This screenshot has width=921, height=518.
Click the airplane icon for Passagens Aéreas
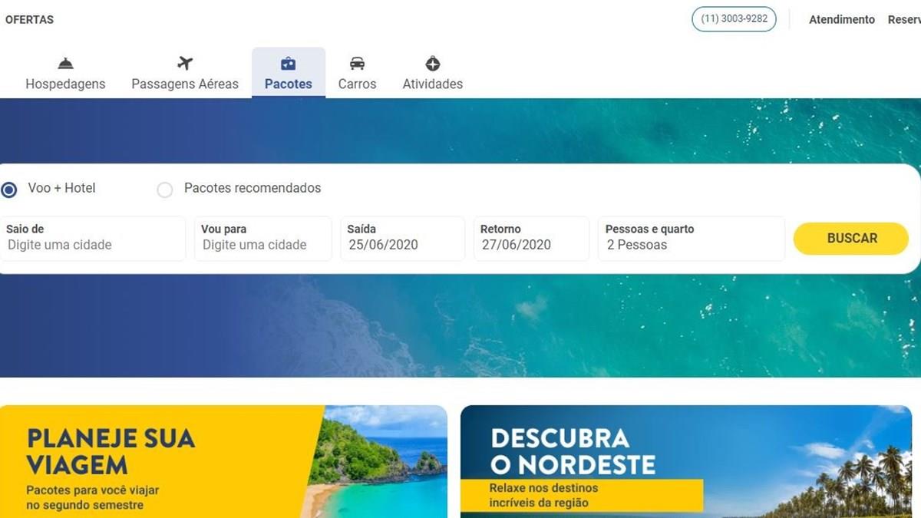tap(185, 63)
